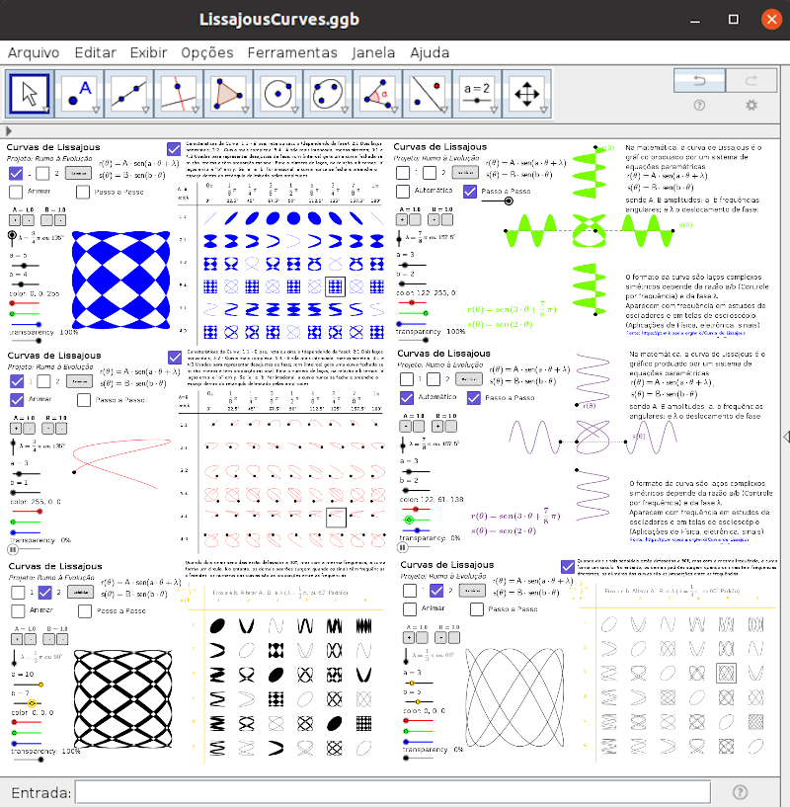Pause animation icon in purple-curve panel
The image size is (790, 807).
[x=403, y=547]
